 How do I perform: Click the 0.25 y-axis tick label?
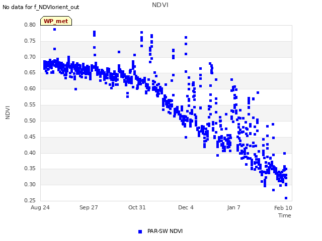pyautogui.click(x=30, y=200)
